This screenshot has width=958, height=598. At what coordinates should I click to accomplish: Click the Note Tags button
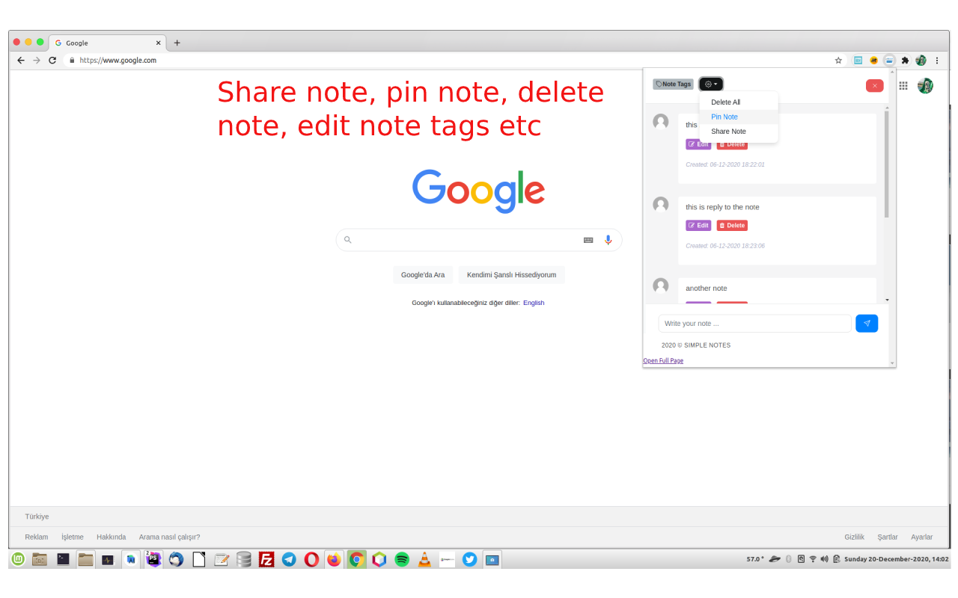[x=674, y=84]
